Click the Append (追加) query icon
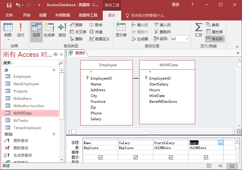Screen dimensions: 242x170 pyautogui.click(x=62, y=30)
